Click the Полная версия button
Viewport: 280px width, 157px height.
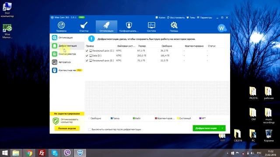click(x=67, y=128)
